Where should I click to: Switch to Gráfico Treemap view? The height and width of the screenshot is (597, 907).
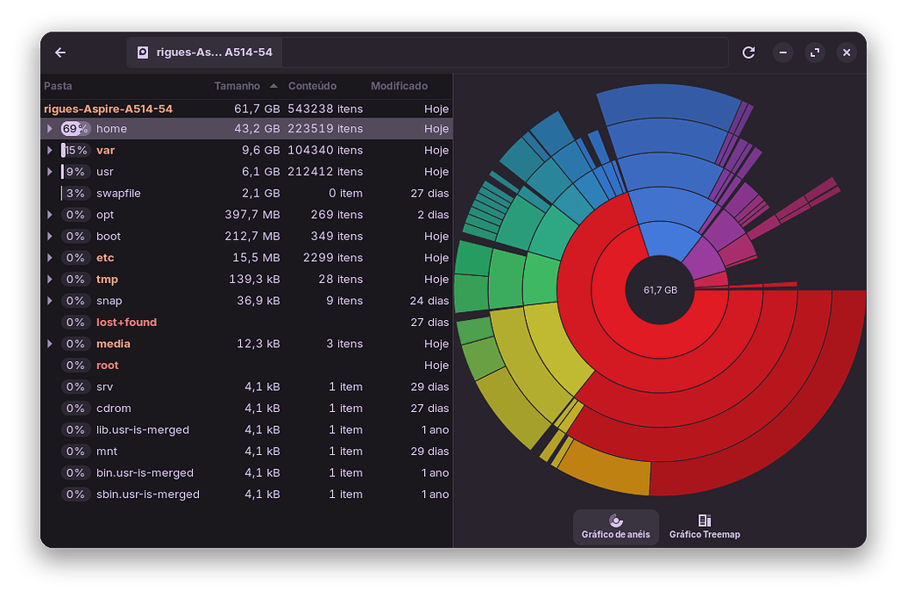(704, 527)
